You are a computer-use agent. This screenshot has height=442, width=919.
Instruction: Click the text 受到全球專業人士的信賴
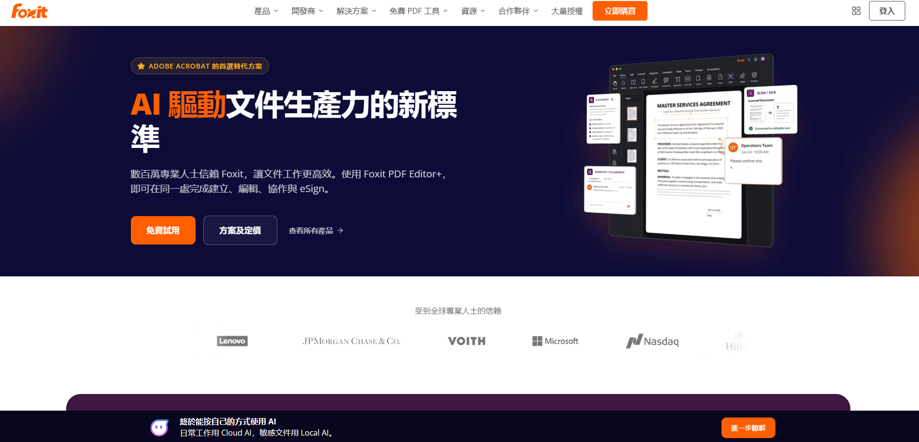coord(458,311)
